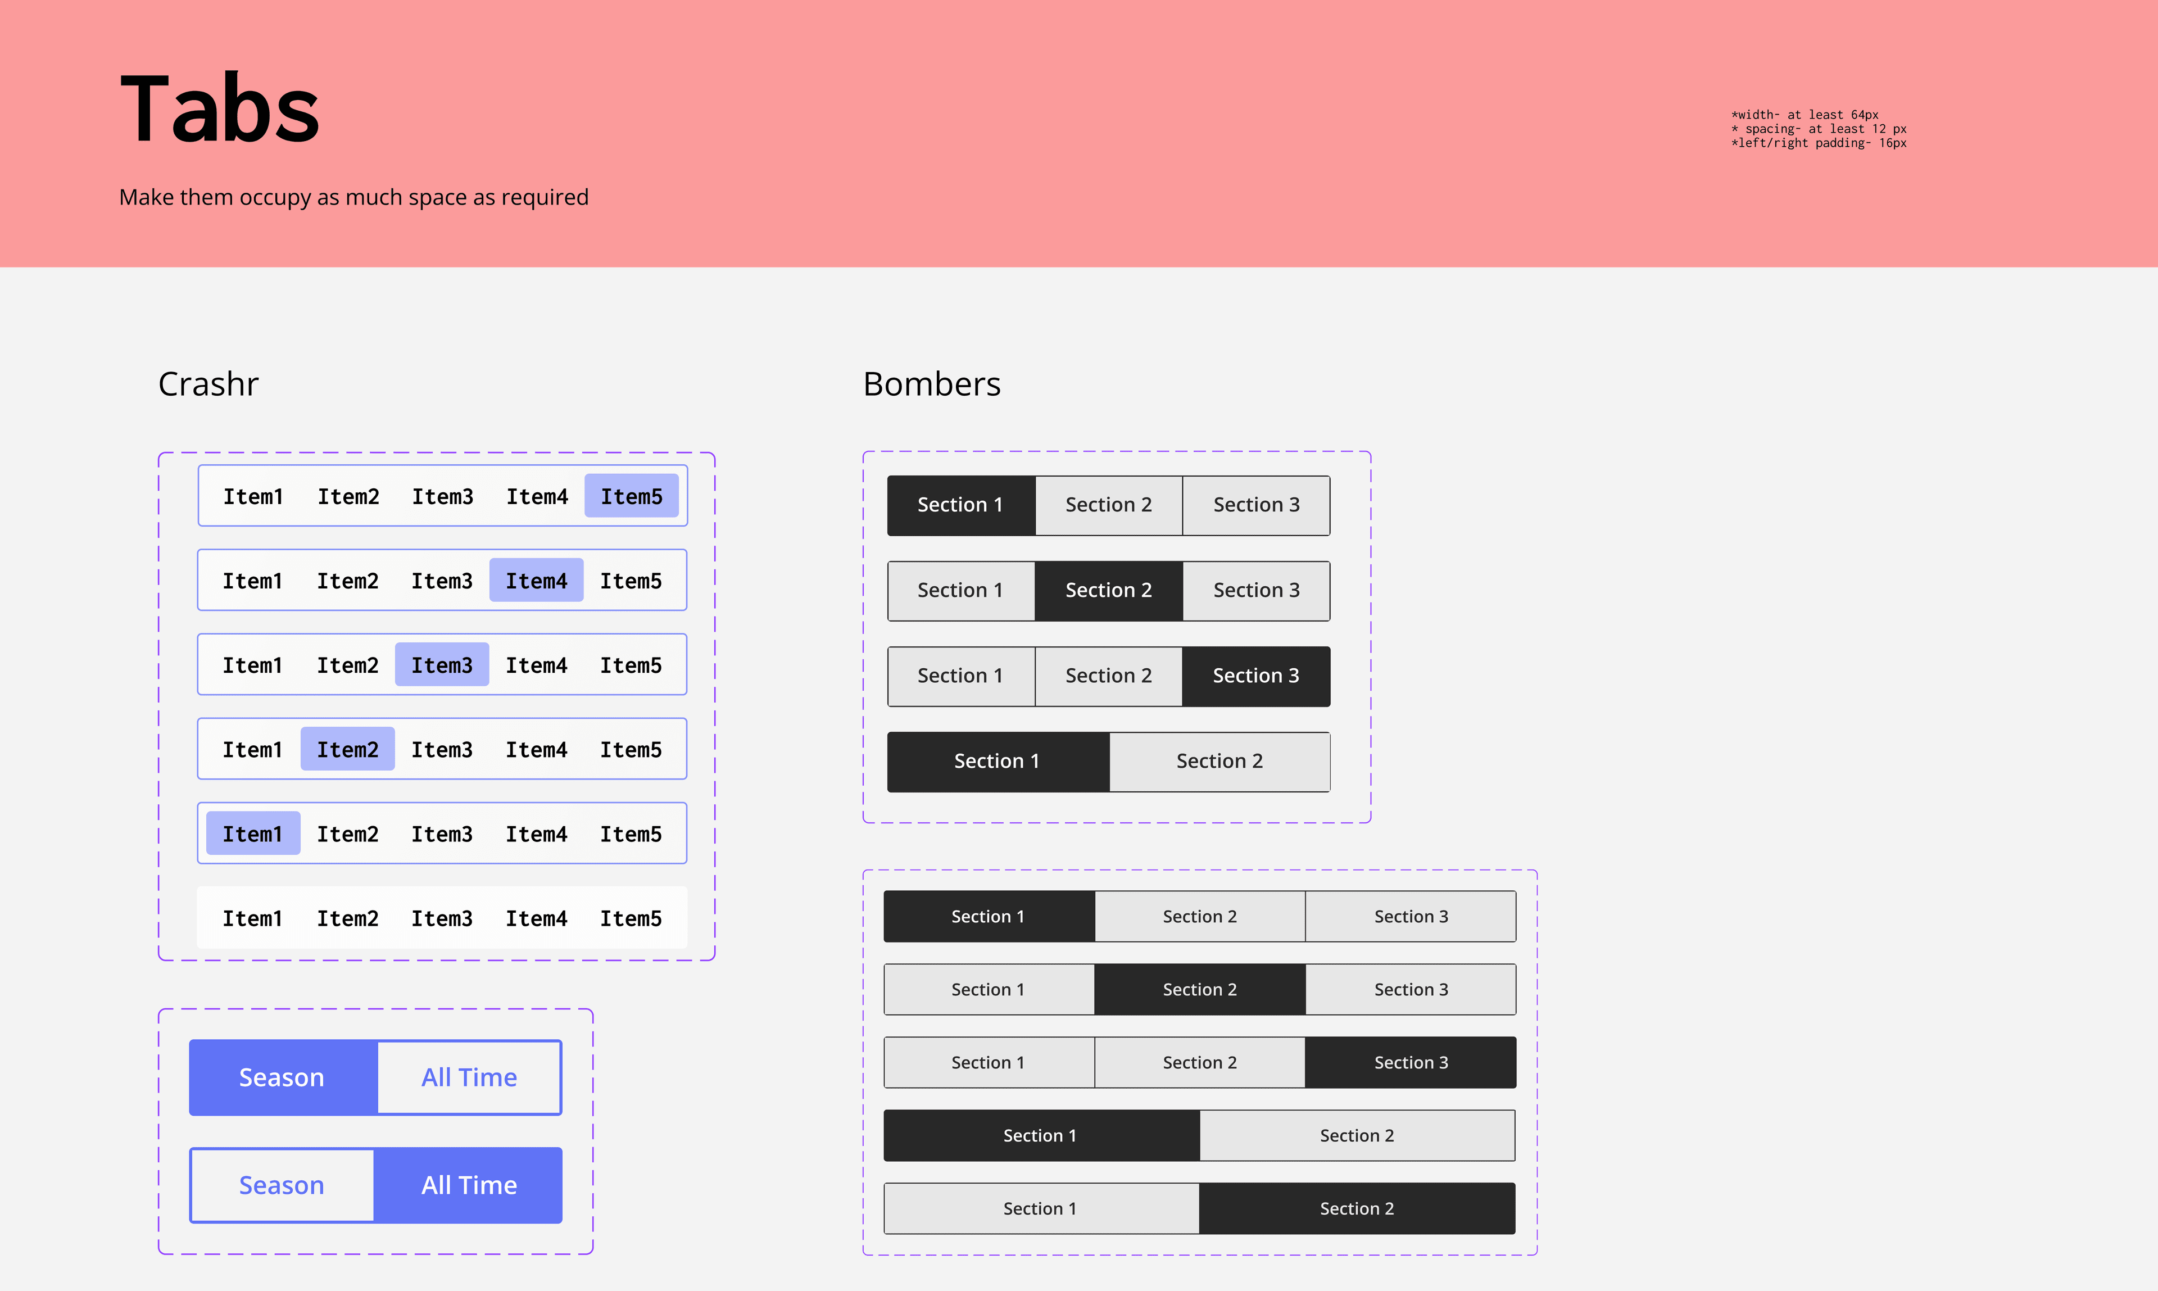The image size is (2158, 1291).
Task: Select dark Section 1 in first Bombers row
Action: click(961, 505)
